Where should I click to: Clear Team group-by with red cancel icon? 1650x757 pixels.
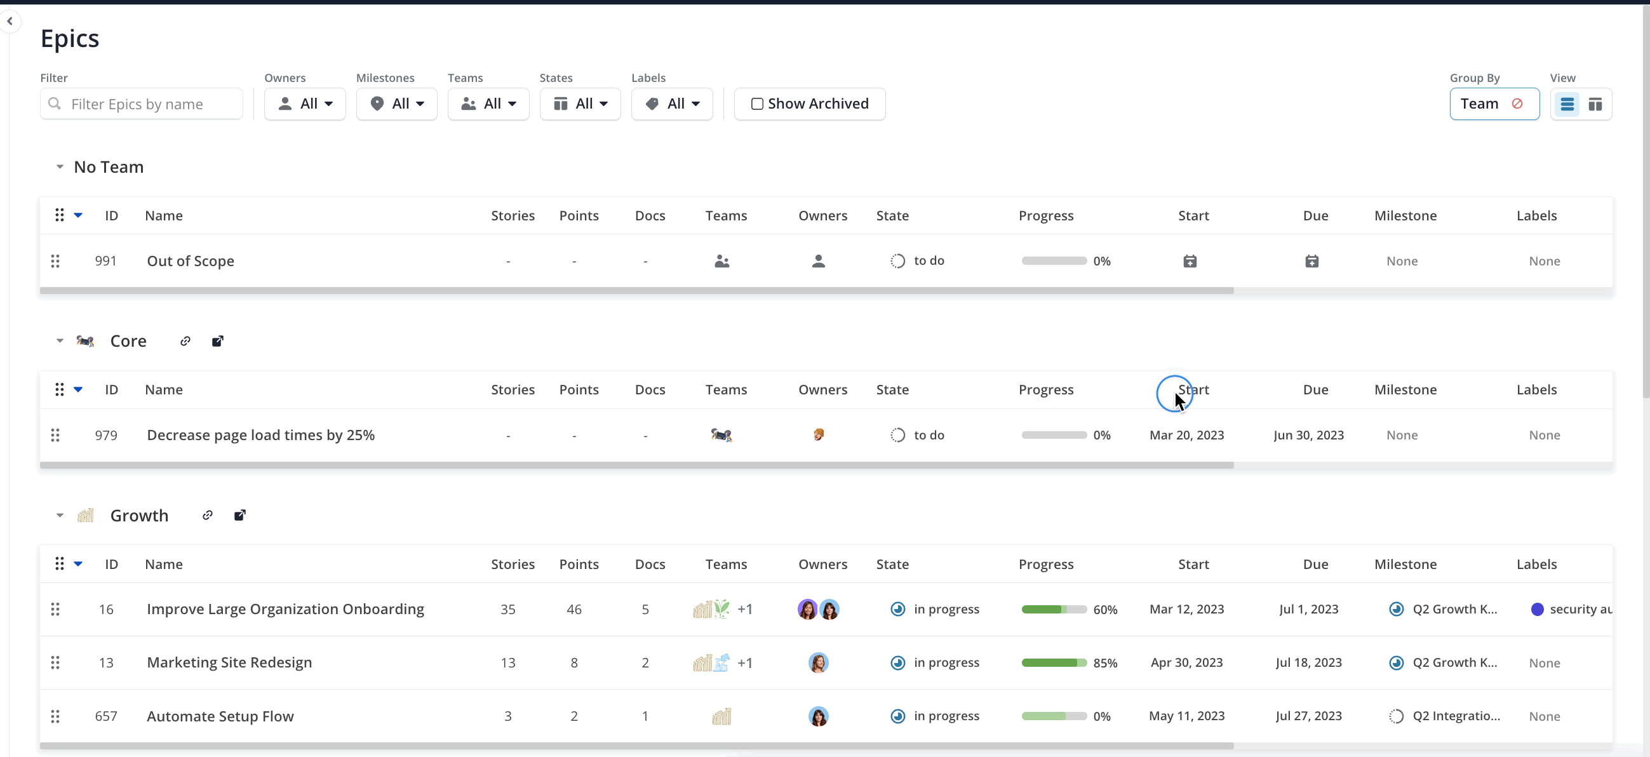click(x=1517, y=103)
